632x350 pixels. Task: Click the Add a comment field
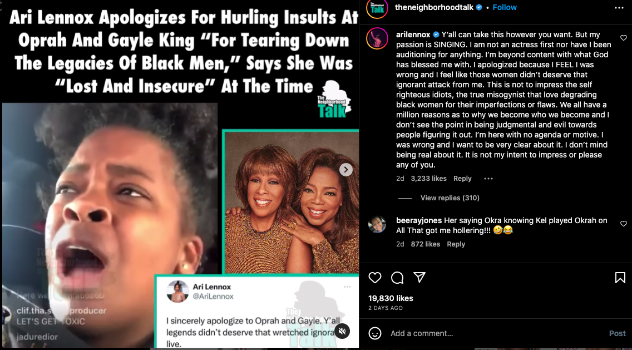pyautogui.click(x=496, y=333)
